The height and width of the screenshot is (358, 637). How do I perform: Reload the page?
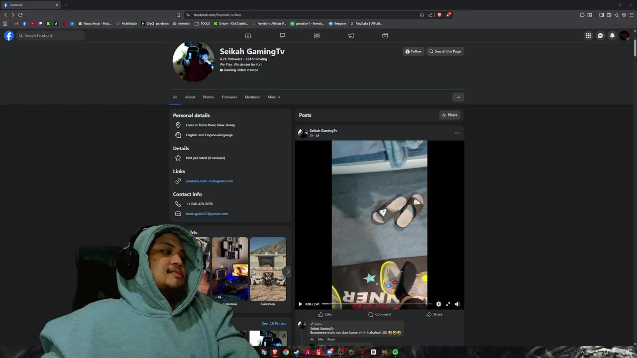pyautogui.click(x=20, y=15)
